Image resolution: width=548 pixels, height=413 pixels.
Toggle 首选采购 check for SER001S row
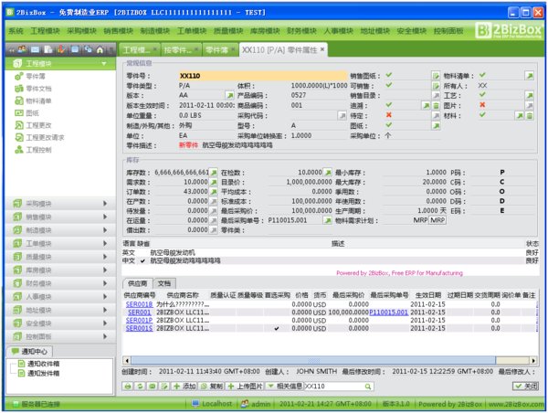(x=277, y=328)
